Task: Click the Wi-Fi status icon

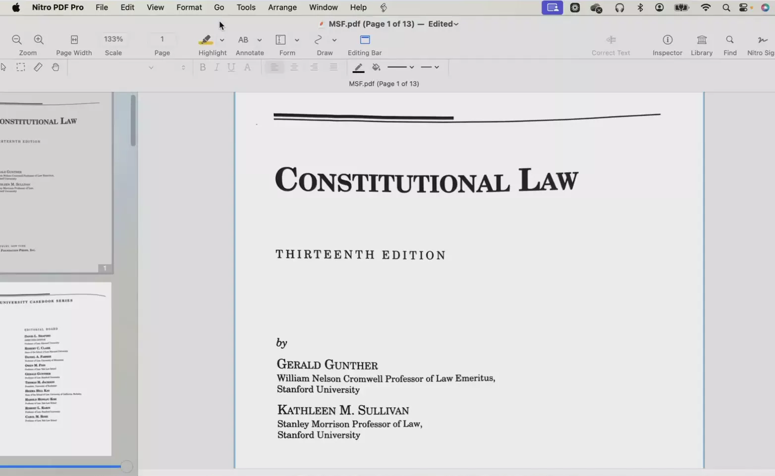Action: [x=706, y=7]
